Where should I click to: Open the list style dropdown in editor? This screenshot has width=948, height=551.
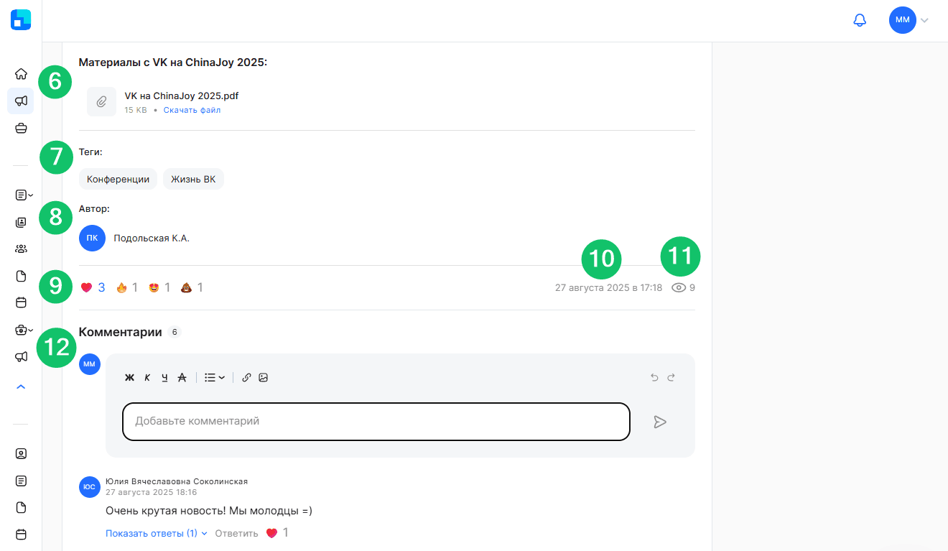tap(215, 377)
